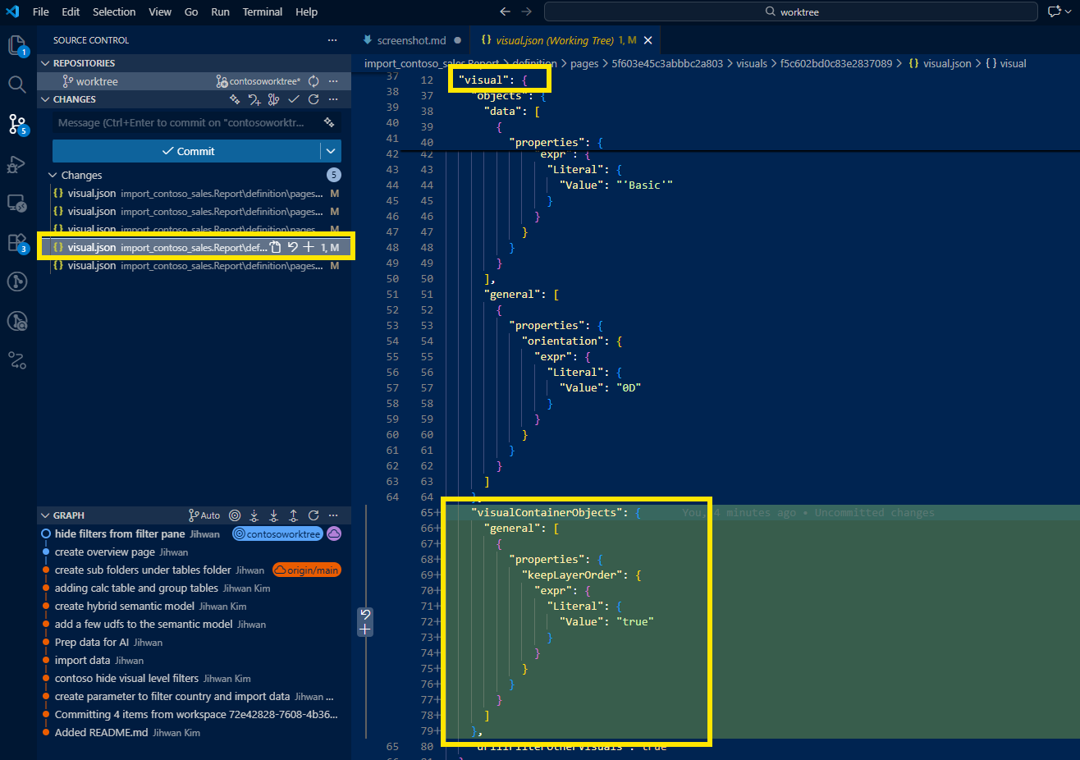Viewport: 1080px width, 760px height.
Task: Synchronize changes for worktree repository
Action: click(x=313, y=81)
